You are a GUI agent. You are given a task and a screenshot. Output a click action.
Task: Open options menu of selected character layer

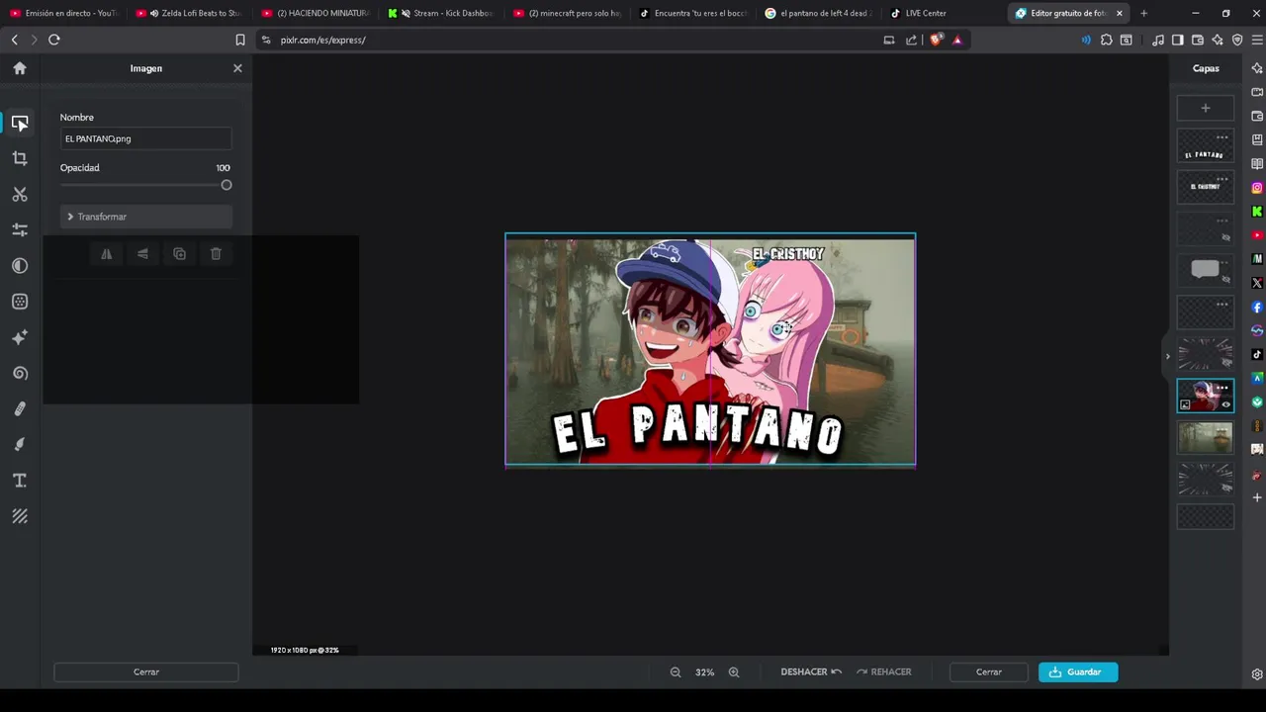point(1222,387)
